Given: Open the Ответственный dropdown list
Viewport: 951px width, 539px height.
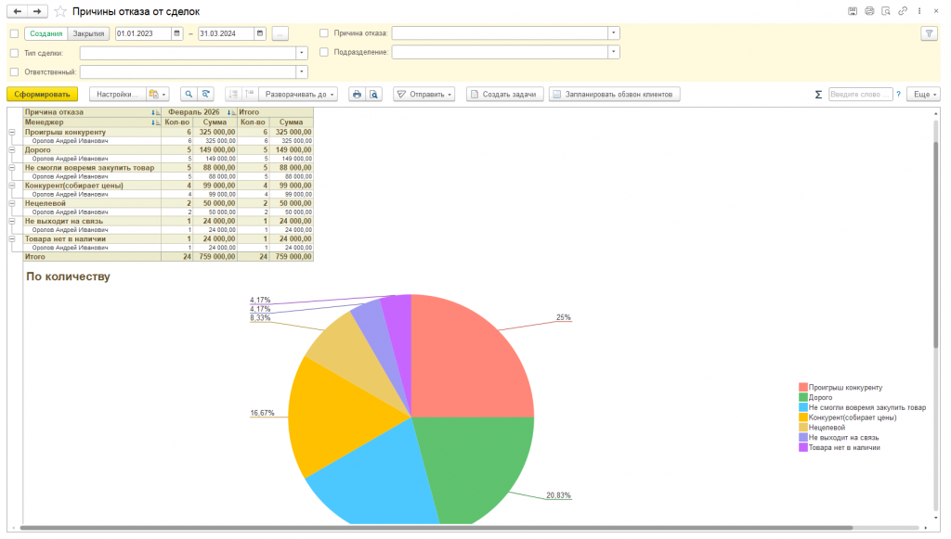Looking at the screenshot, I should tap(302, 72).
